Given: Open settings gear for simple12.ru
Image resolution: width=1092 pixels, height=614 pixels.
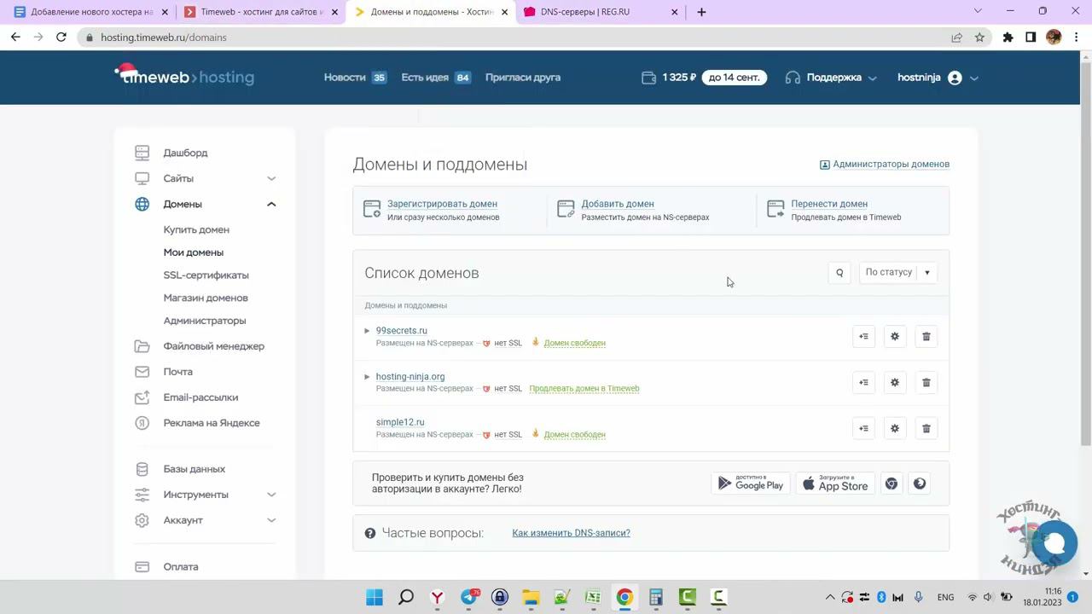Looking at the screenshot, I should pos(895,429).
